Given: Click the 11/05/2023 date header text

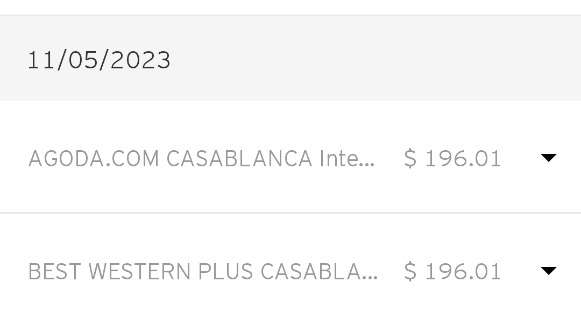Looking at the screenshot, I should point(99,60).
